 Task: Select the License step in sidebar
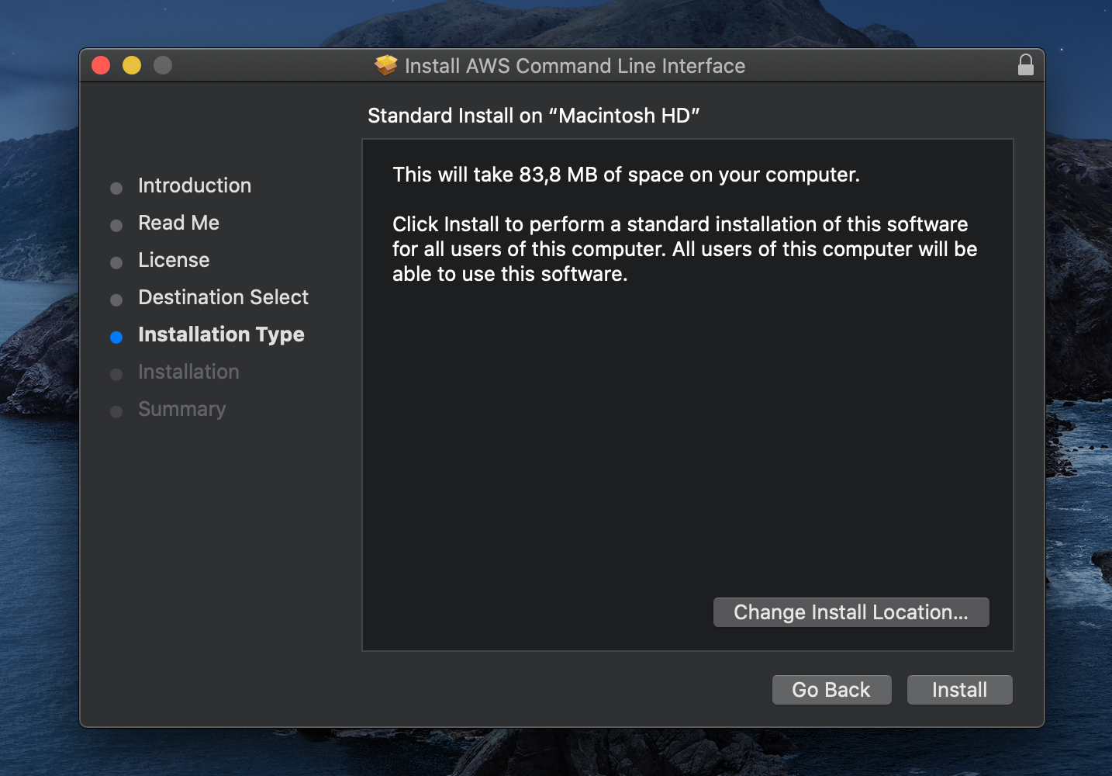(174, 260)
